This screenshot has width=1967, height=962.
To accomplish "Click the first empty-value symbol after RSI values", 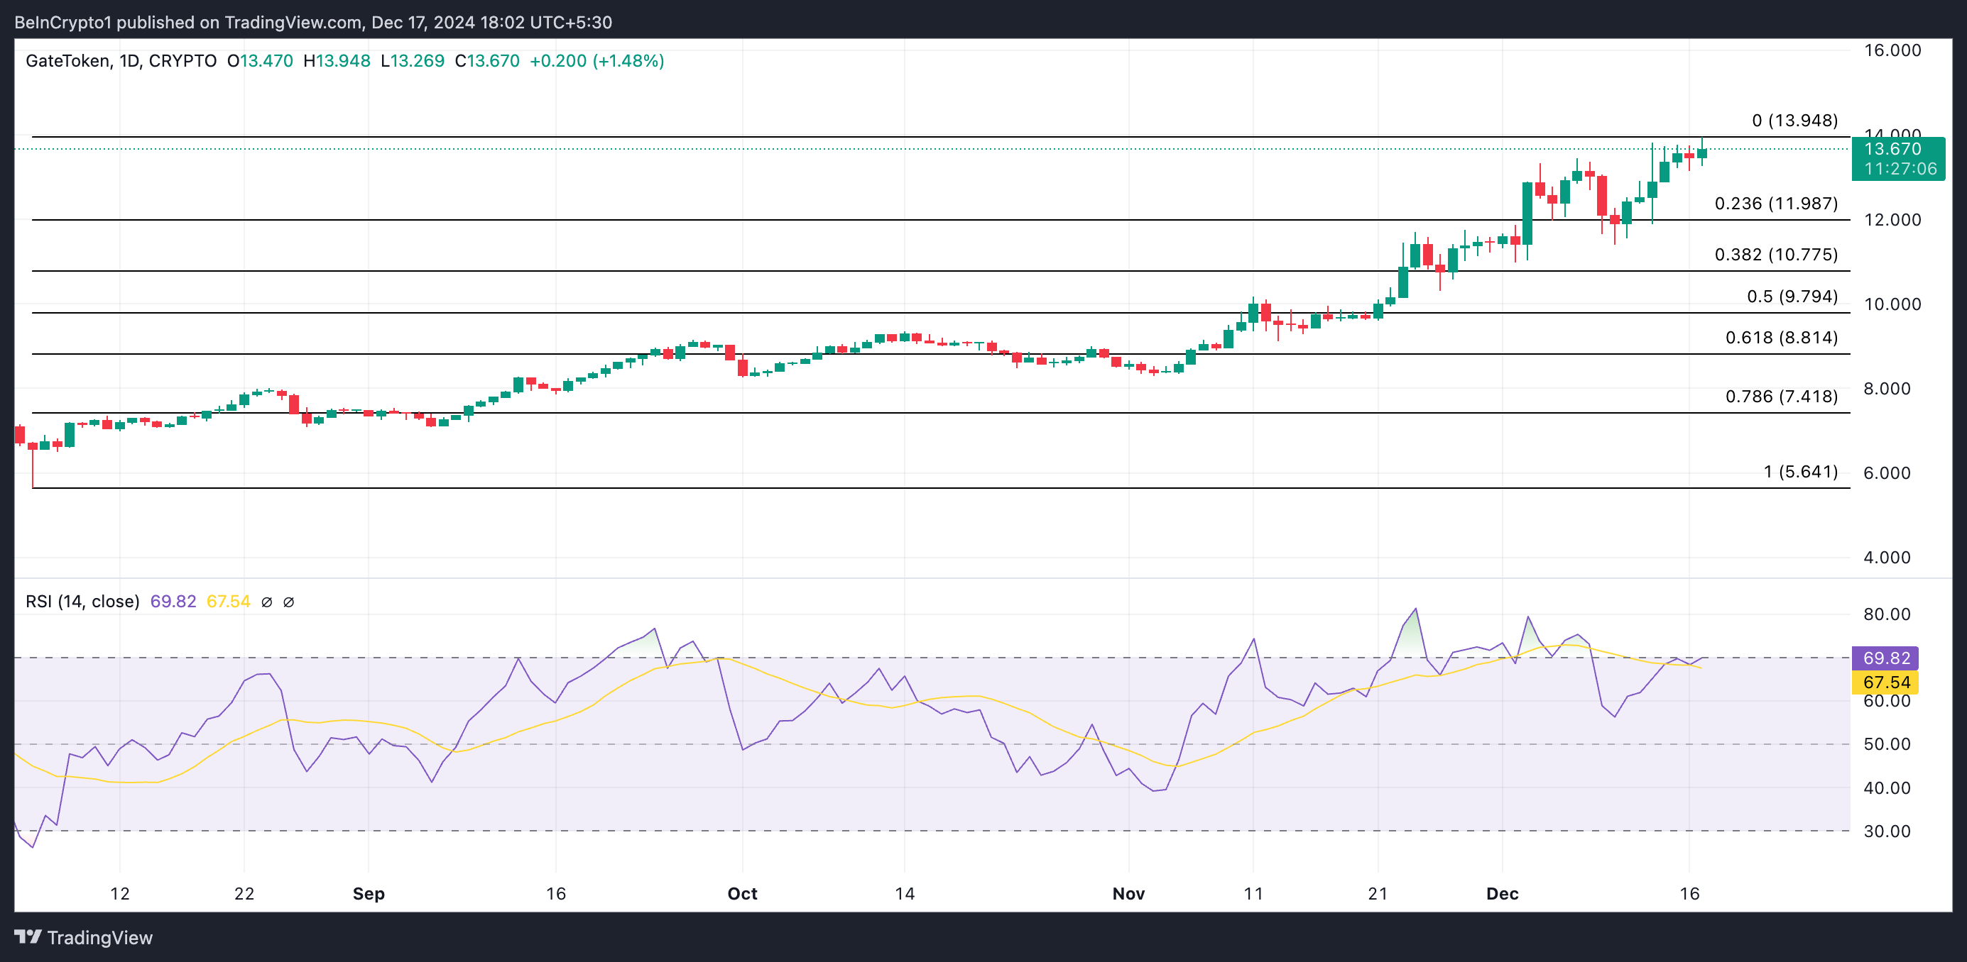I will [x=266, y=602].
